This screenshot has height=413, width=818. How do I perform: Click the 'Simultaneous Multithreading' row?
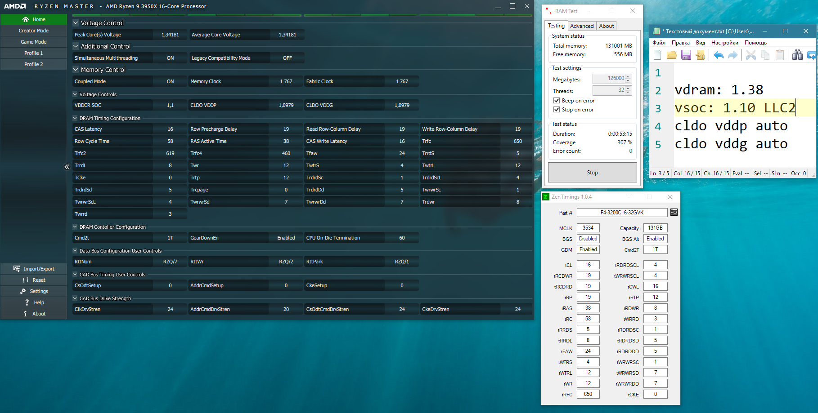130,58
